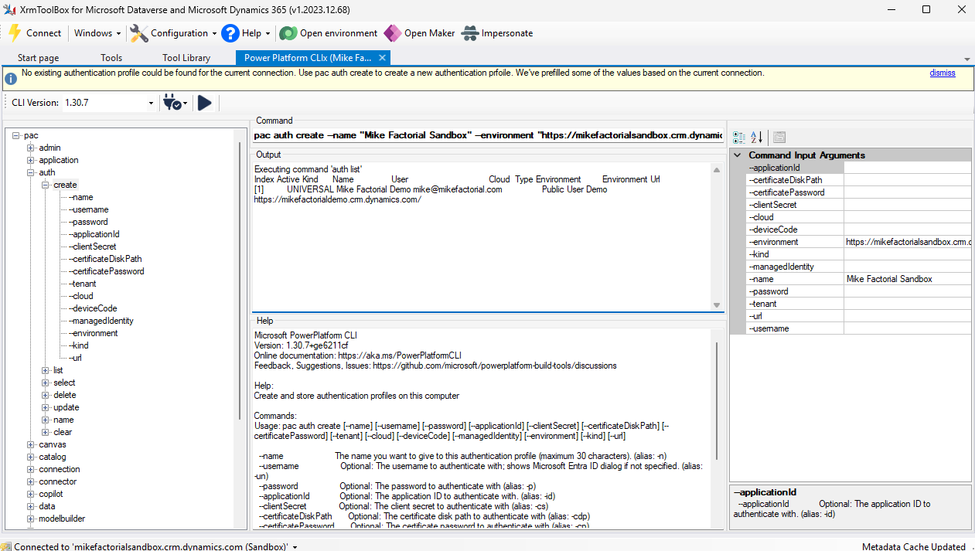The width and height of the screenshot is (975, 551).
Task: Select the --clientSecret tree item
Action: tap(93, 247)
